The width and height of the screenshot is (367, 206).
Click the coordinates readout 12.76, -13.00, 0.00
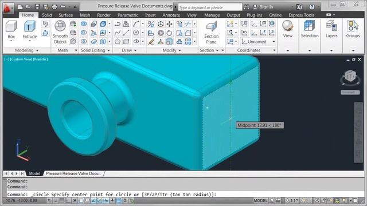click(x=22, y=200)
